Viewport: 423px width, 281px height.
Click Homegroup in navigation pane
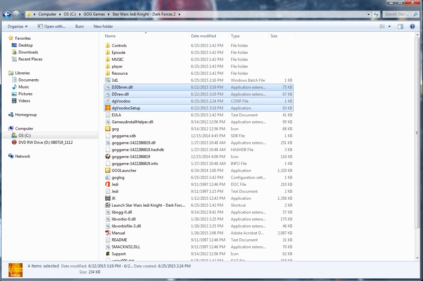click(x=22, y=115)
